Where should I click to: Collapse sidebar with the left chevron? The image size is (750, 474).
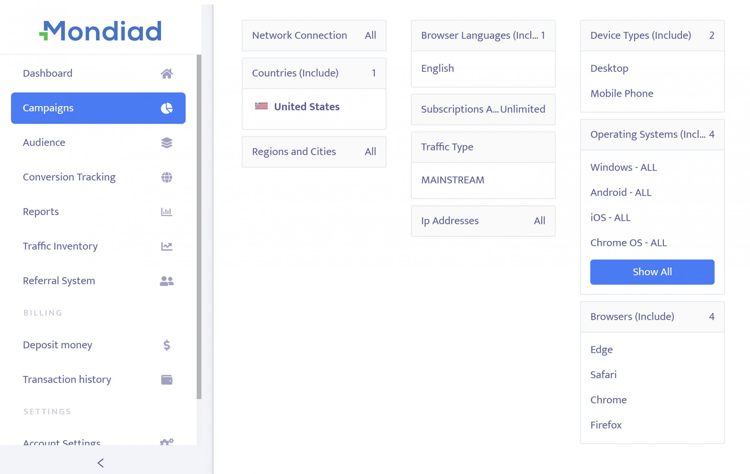point(100,463)
